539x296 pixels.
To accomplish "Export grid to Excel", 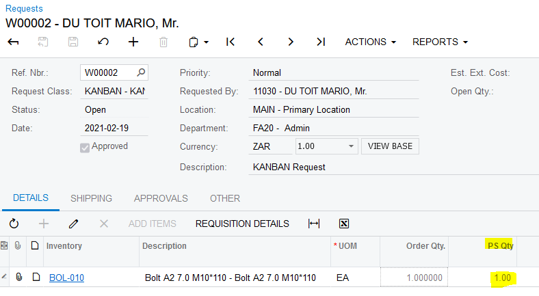I will [x=344, y=224].
